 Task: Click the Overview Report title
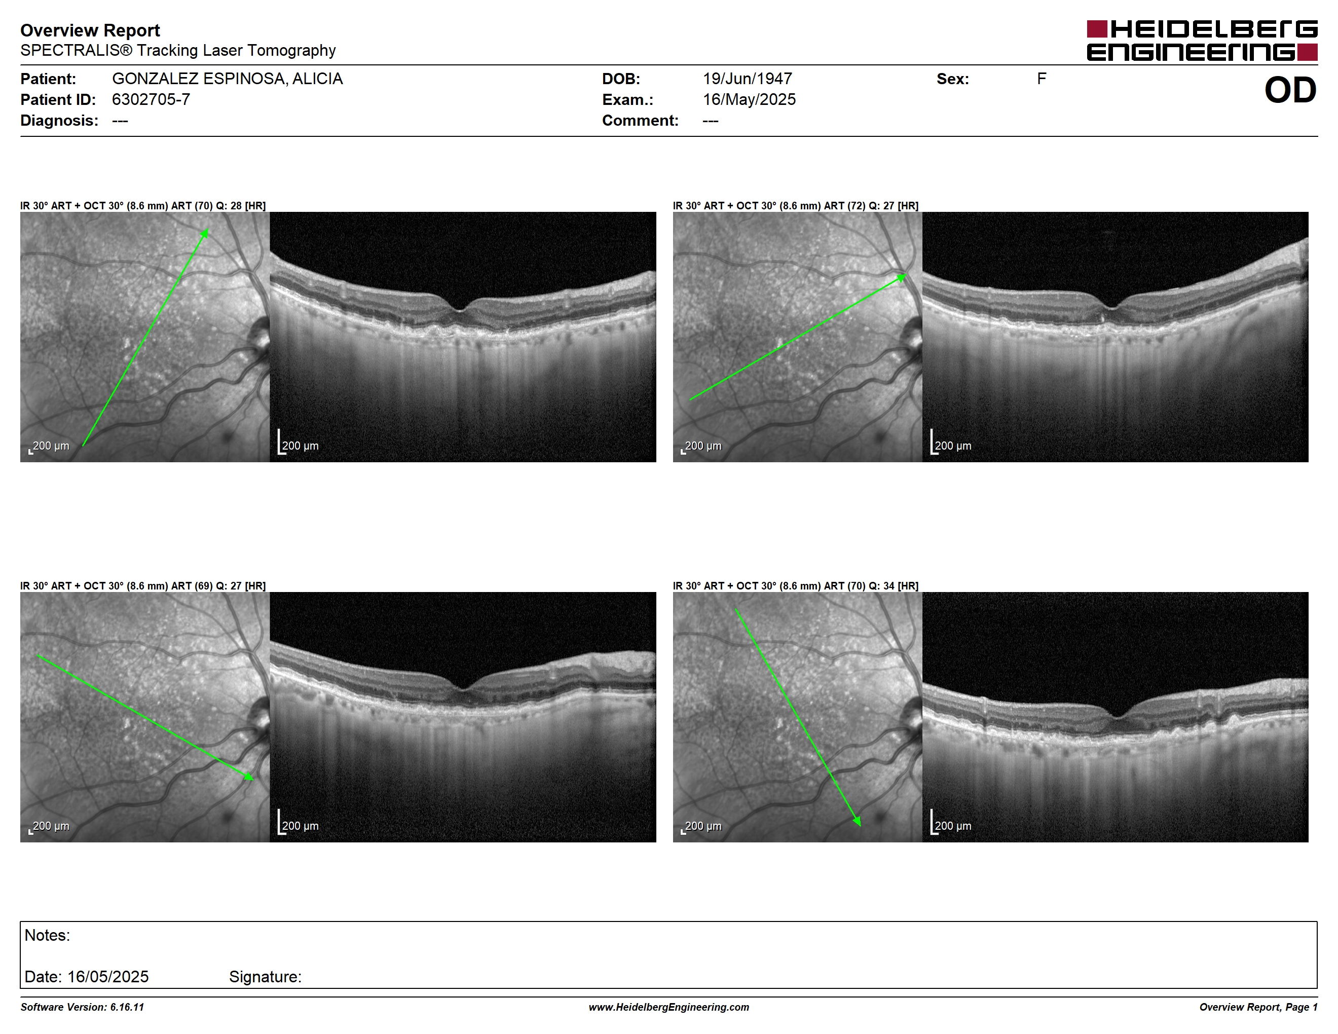coord(90,30)
